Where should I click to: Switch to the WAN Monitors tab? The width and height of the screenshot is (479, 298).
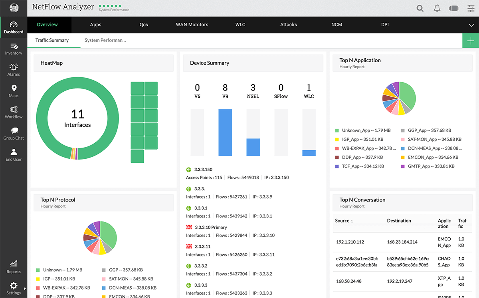(x=192, y=25)
